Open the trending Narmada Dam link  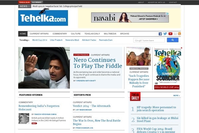pos(106,40)
